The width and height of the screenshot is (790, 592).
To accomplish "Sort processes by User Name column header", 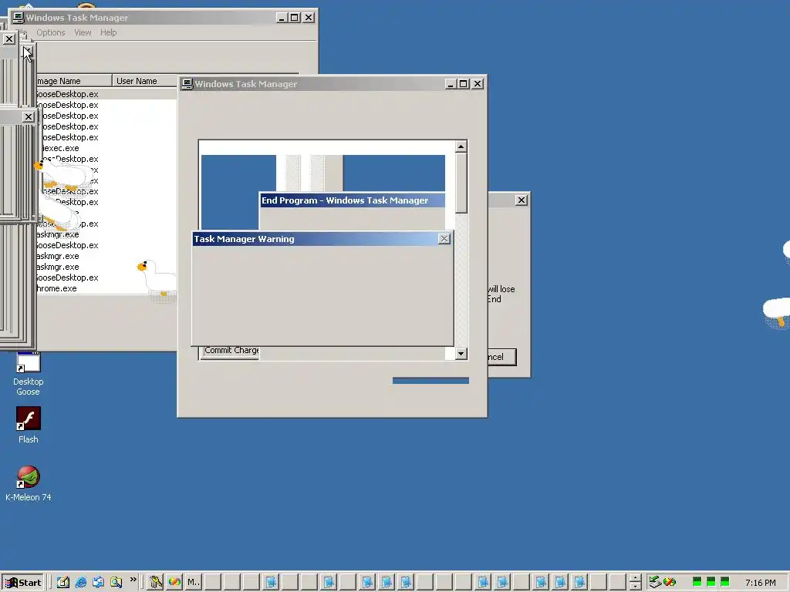I will [144, 81].
